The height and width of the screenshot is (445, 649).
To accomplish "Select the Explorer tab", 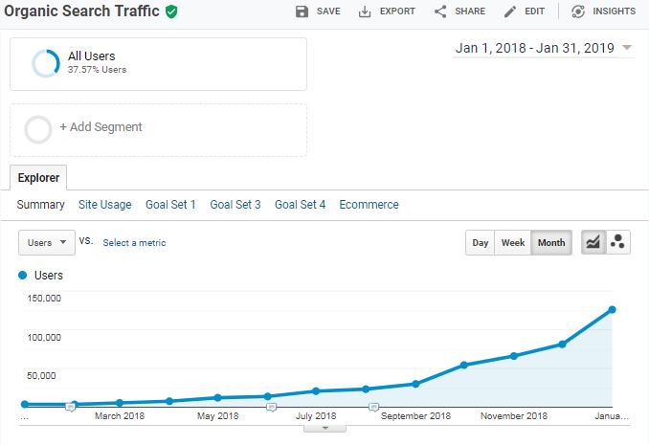I will [38, 177].
